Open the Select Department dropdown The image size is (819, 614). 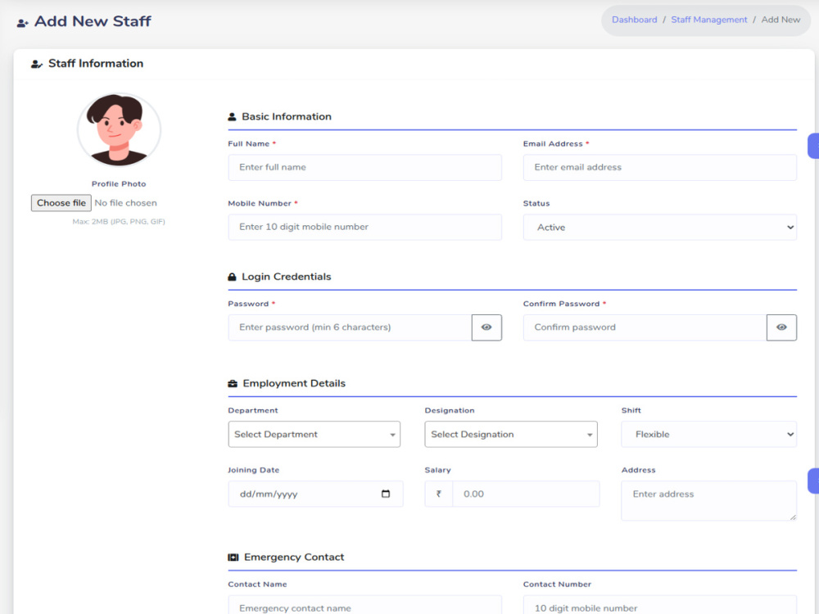pos(314,435)
